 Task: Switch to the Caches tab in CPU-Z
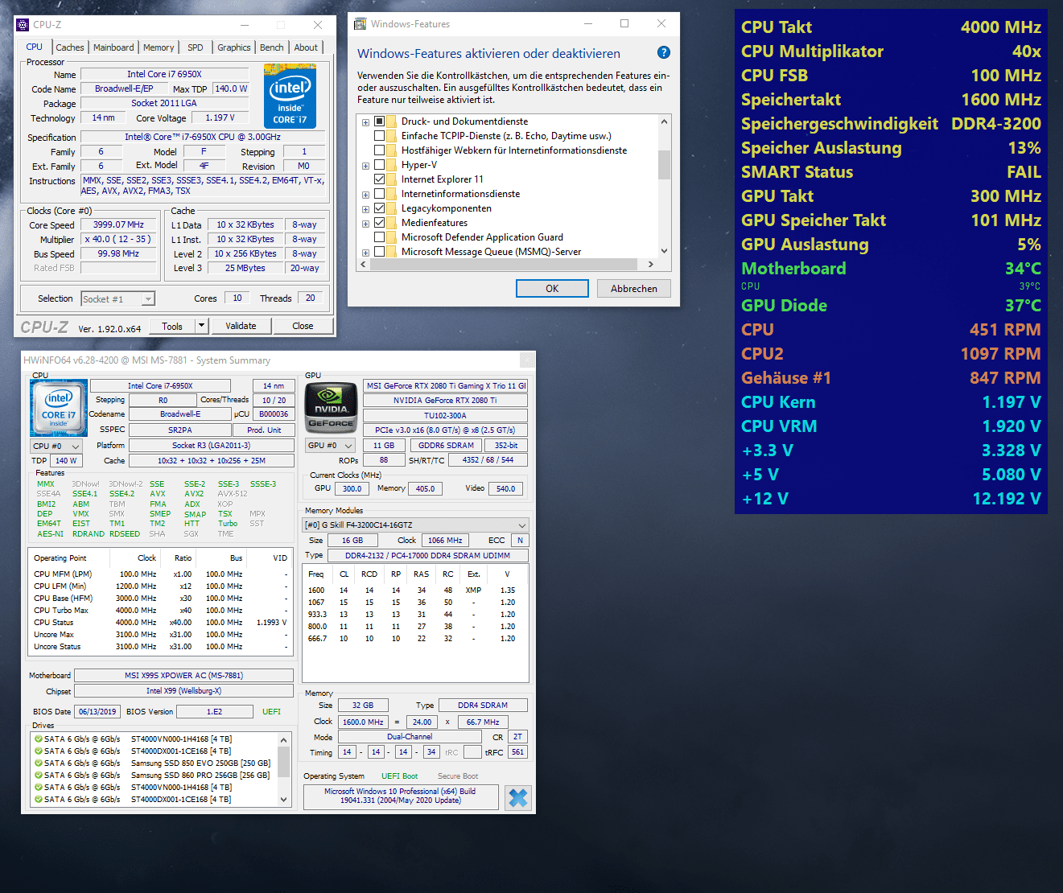(70, 47)
